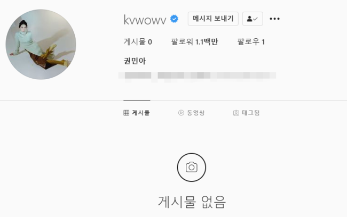Click the 게시물 없음 empty-state text
The height and width of the screenshot is (217, 347).
click(x=192, y=202)
